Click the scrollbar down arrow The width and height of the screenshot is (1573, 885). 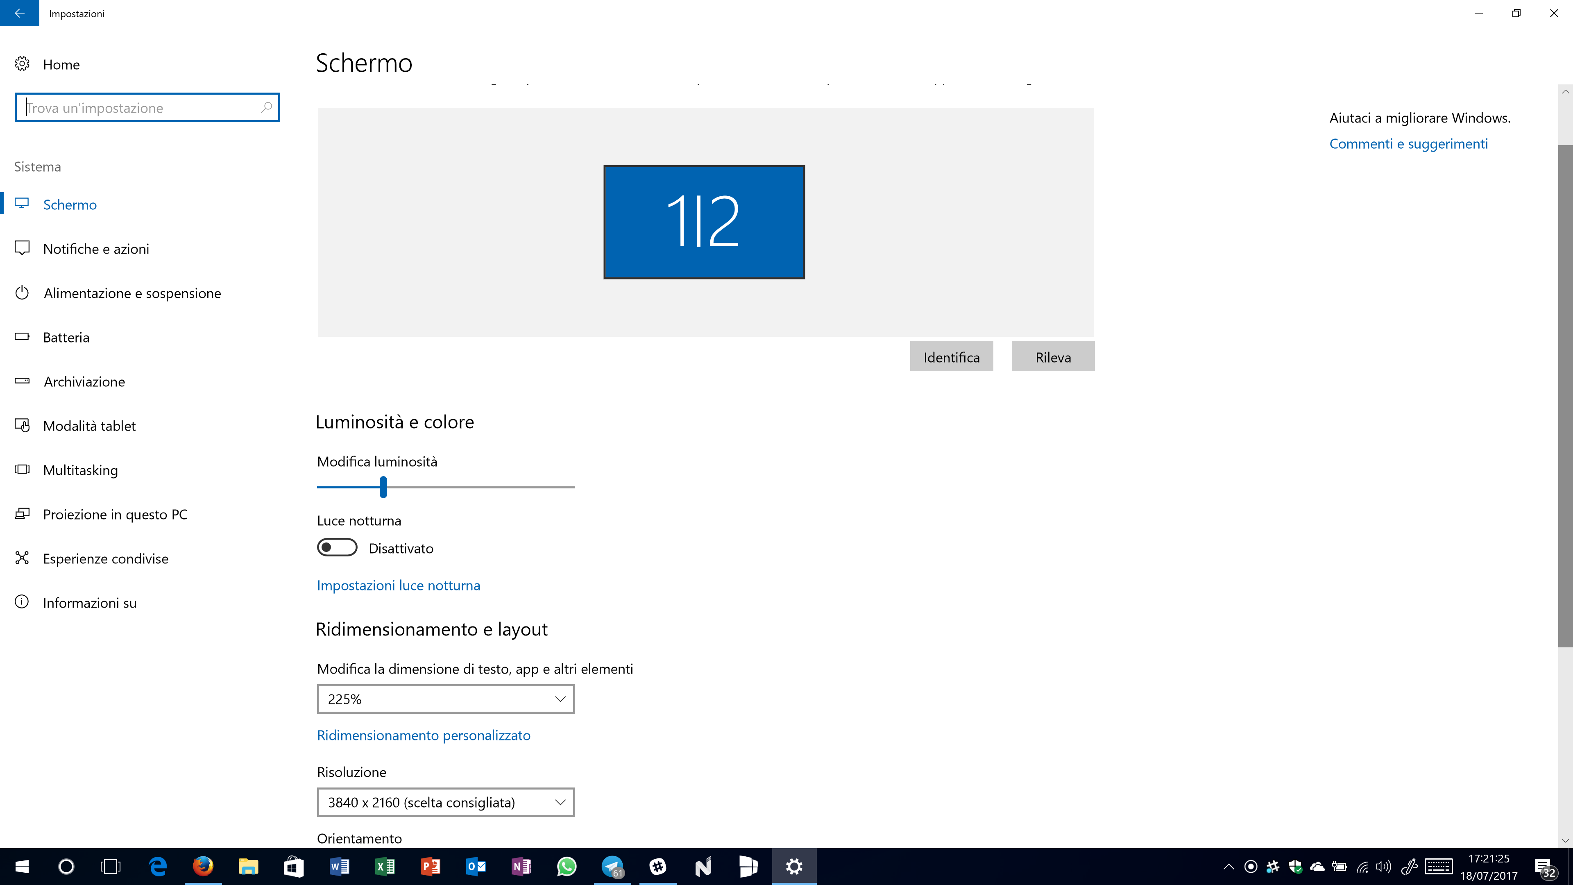coord(1565,840)
